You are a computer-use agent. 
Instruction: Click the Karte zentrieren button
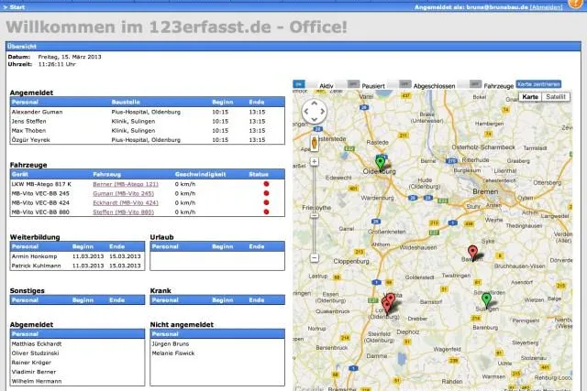(538, 84)
